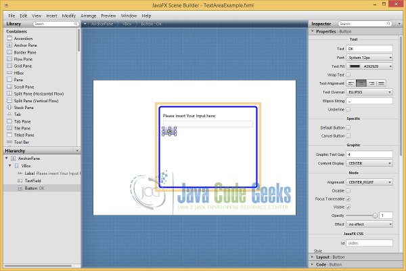Toggle the Default Button checkbox
The height and width of the screenshot is (271, 406).
pos(348,127)
